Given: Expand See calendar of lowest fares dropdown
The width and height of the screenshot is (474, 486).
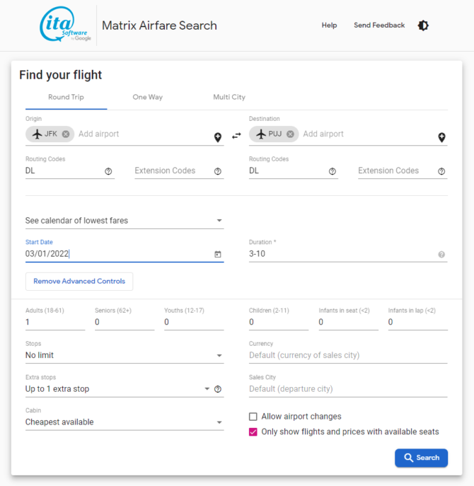Looking at the screenshot, I should [x=125, y=221].
